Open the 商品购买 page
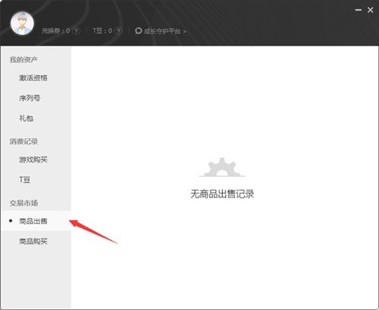The image size is (379, 310). [x=33, y=242]
